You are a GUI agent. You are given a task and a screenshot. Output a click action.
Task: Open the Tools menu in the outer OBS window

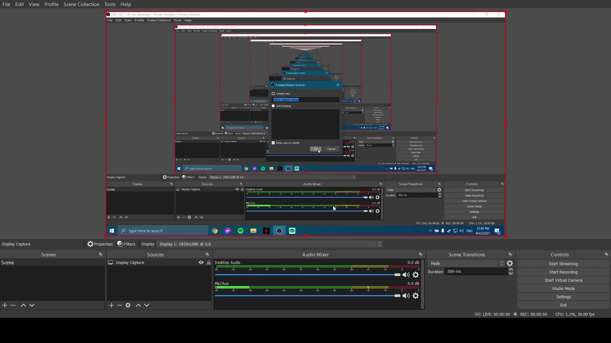click(x=110, y=4)
